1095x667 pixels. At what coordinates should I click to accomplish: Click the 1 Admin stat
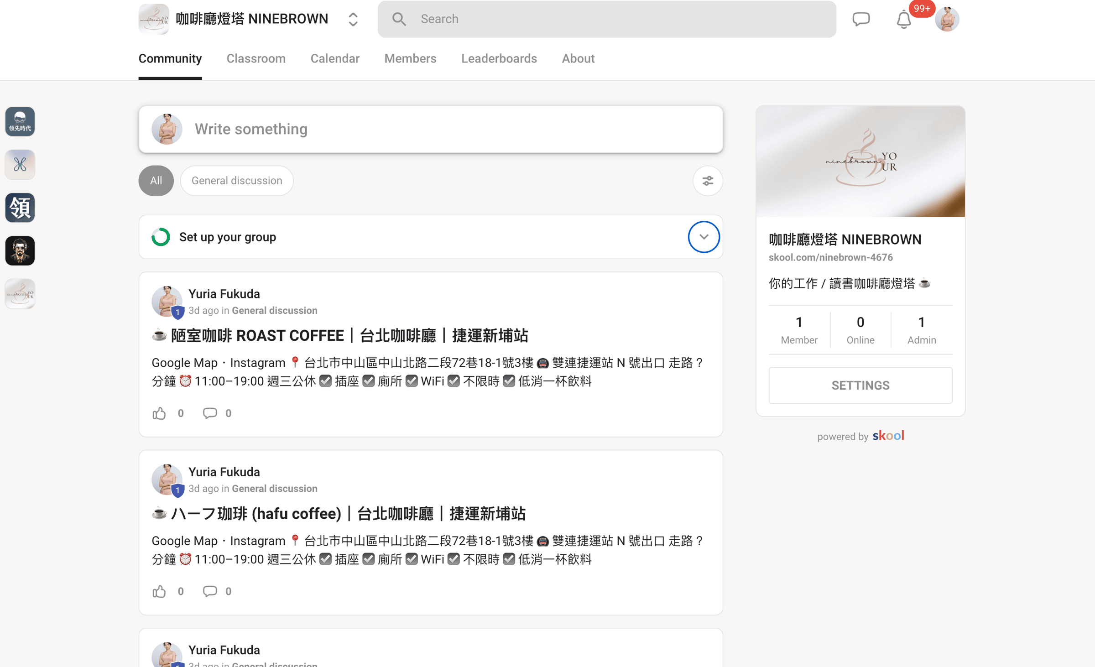tap(922, 330)
